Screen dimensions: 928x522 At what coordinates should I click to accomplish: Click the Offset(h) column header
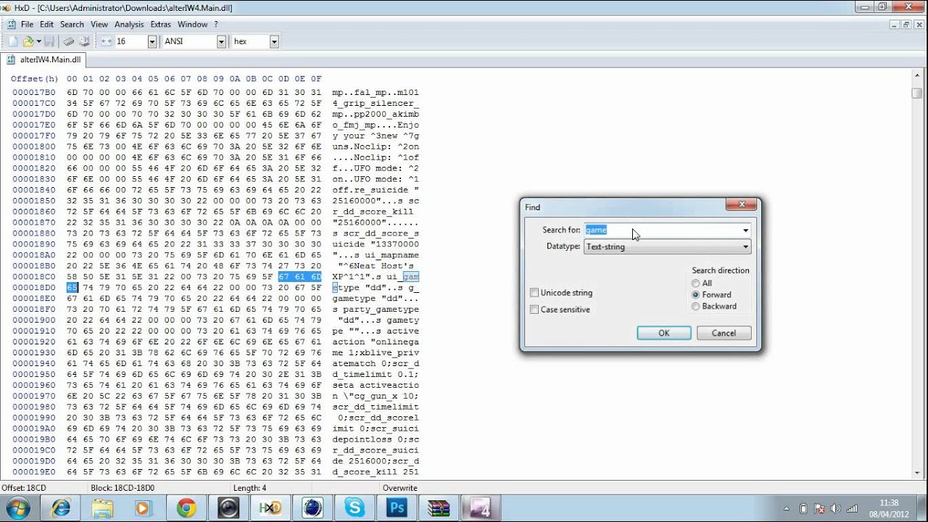pos(34,78)
